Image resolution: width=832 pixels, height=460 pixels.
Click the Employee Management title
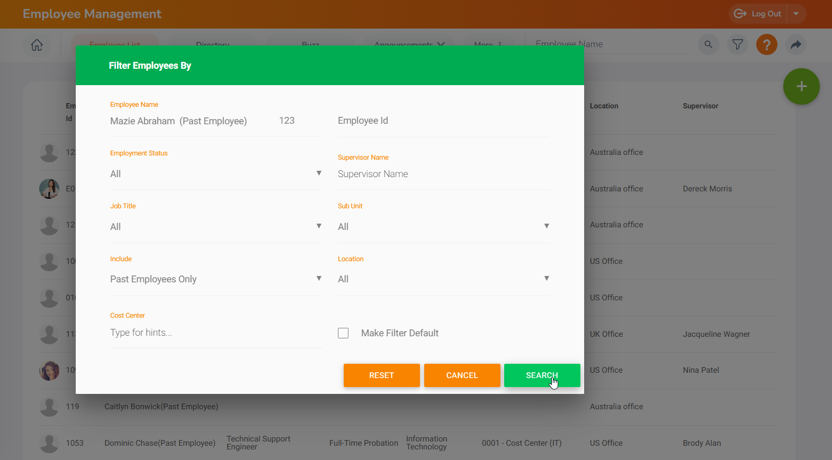point(92,14)
